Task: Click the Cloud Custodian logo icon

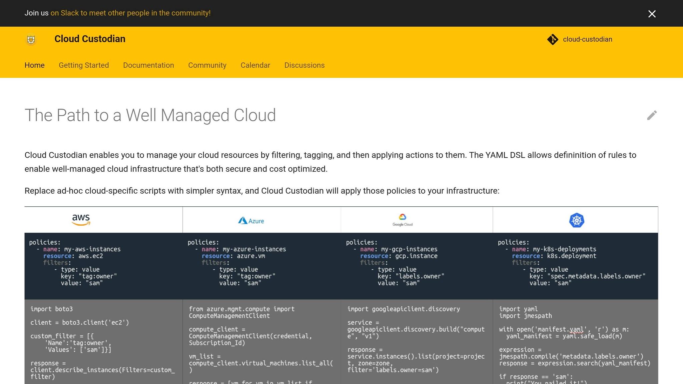Action: pyautogui.click(x=31, y=40)
